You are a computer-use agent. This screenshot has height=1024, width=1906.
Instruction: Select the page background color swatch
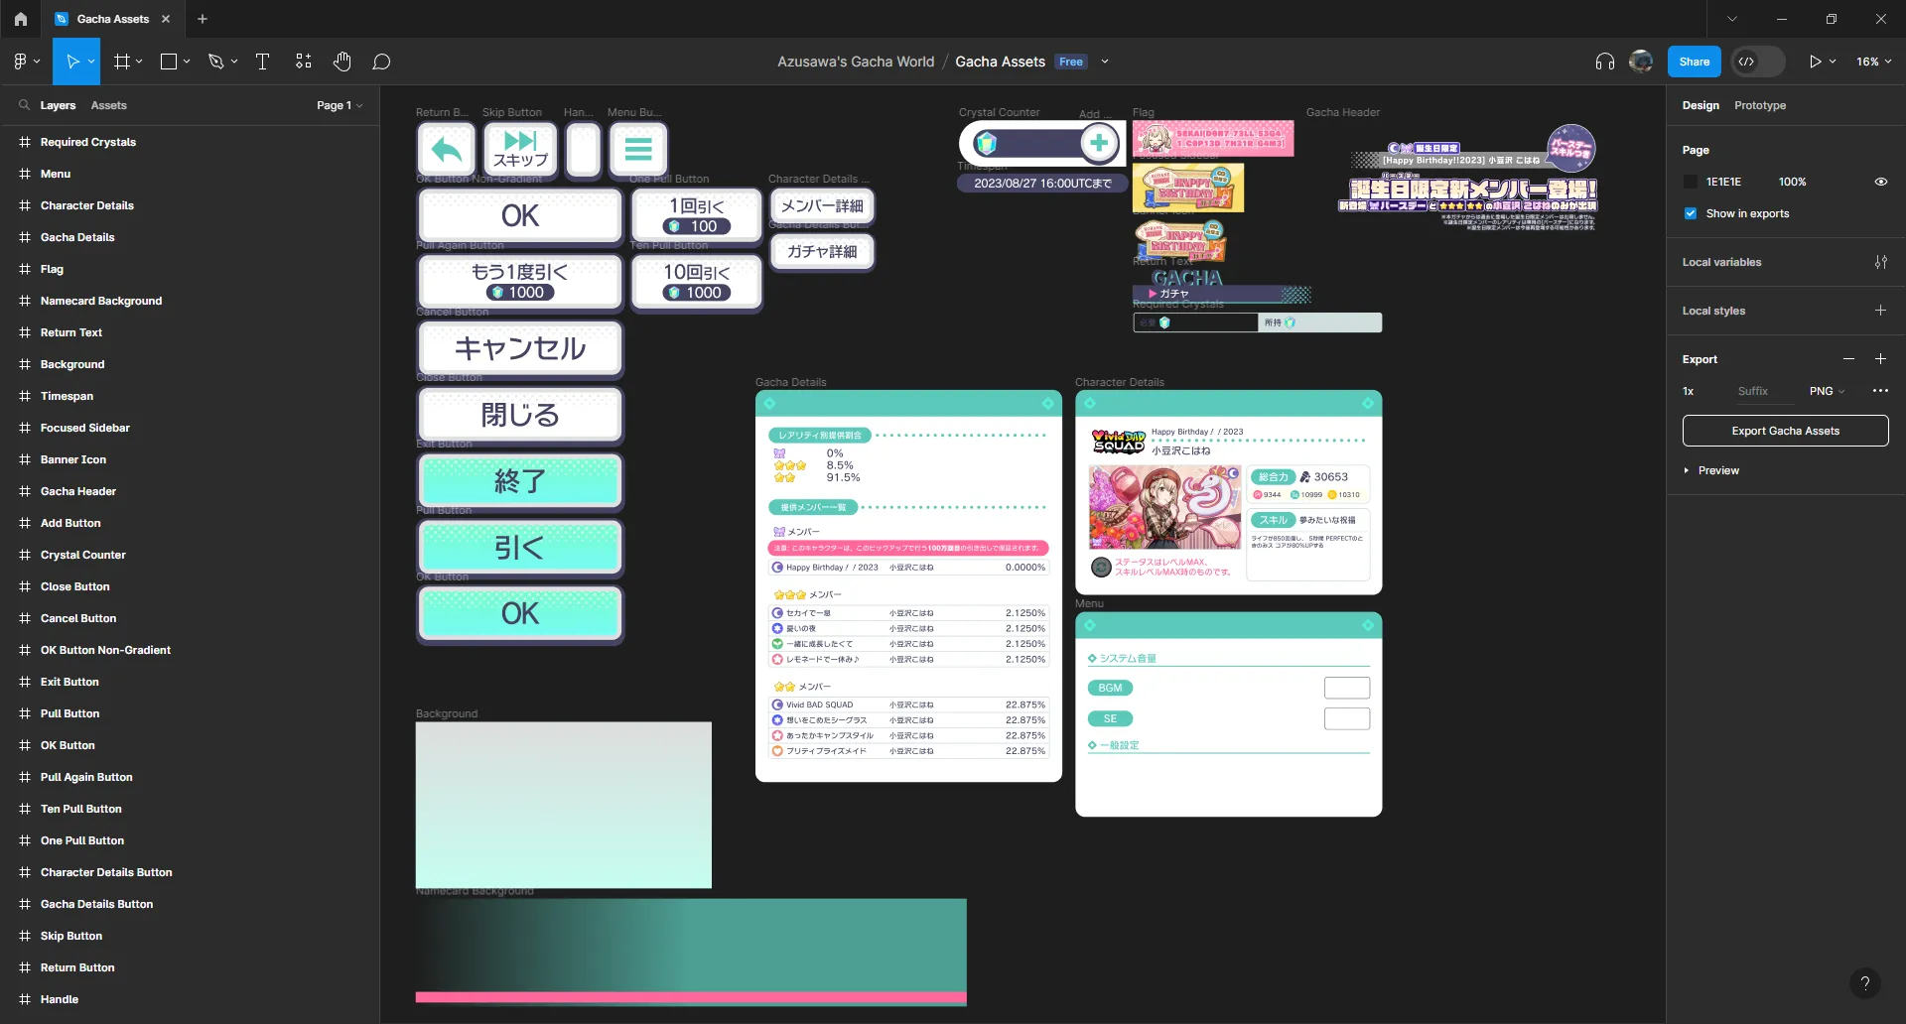click(x=1691, y=181)
